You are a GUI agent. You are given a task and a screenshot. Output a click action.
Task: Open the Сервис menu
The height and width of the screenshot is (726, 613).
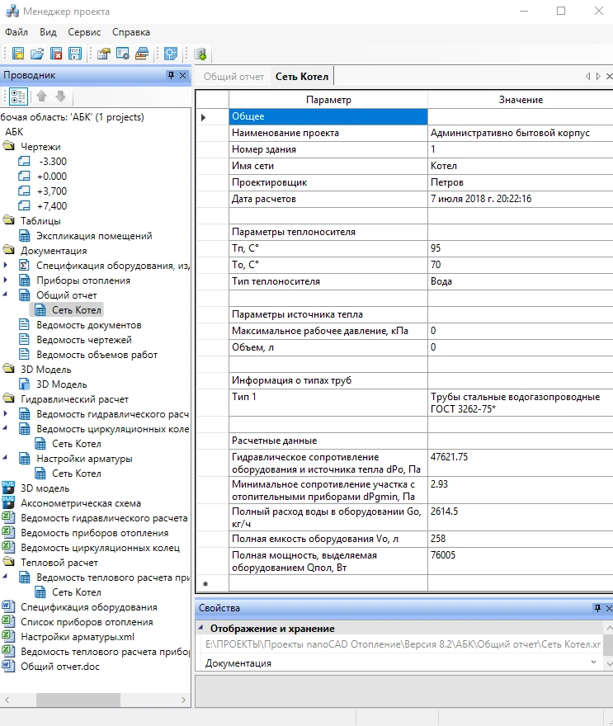coord(84,32)
